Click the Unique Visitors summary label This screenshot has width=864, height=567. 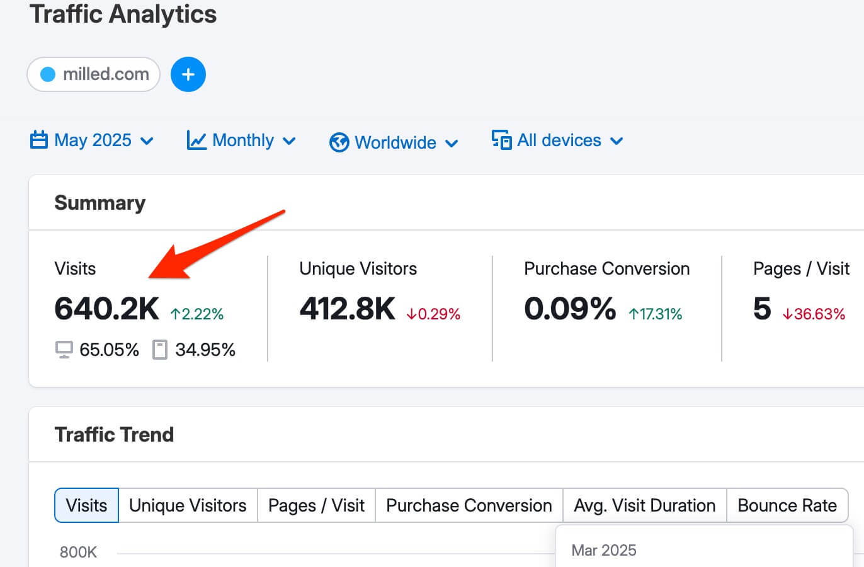pos(358,268)
